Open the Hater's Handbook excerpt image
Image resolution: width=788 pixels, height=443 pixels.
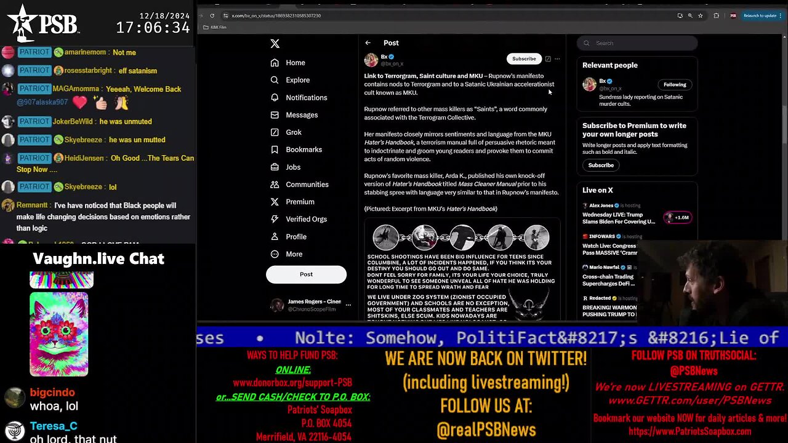(x=462, y=270)
